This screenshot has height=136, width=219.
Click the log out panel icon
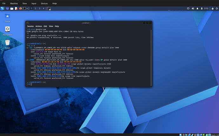217,9
